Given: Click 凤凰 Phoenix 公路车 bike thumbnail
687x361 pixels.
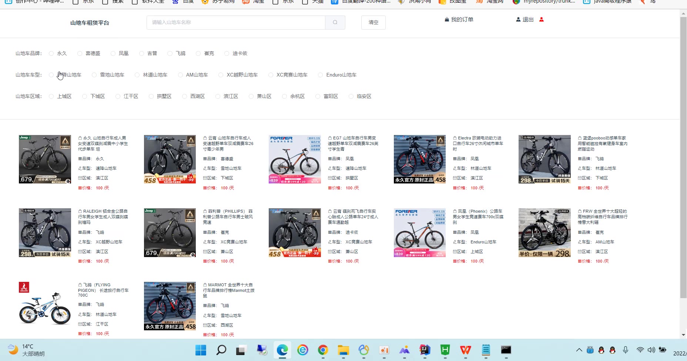Looking at the screenshot, I should point(420,233).
